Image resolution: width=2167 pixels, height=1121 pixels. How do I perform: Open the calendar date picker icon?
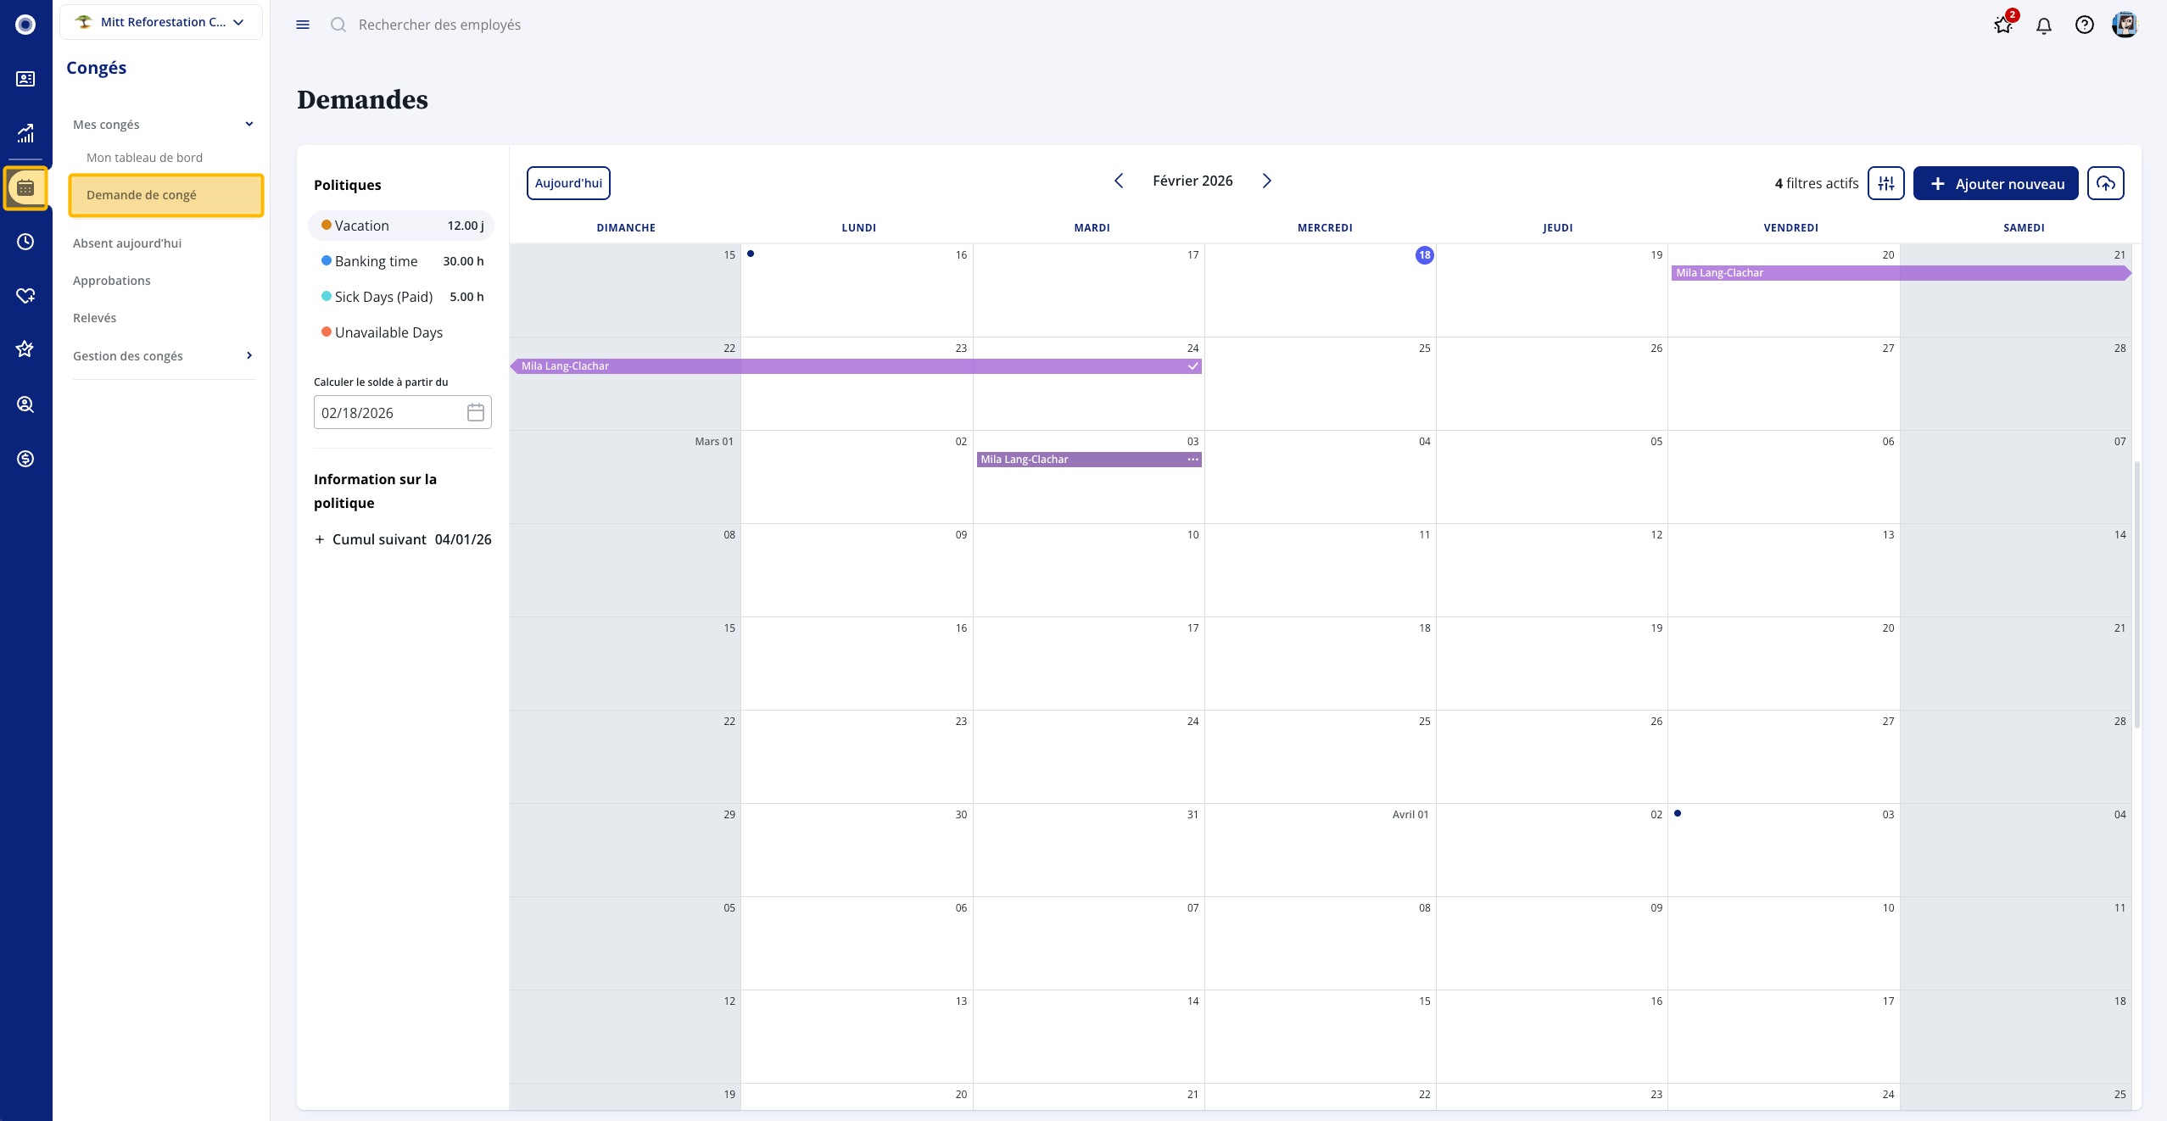click(475, 413)
